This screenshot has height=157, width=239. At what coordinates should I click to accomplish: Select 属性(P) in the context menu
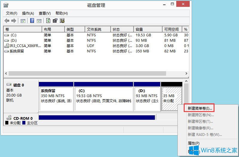pyautogui.click(x=194, y=143)
